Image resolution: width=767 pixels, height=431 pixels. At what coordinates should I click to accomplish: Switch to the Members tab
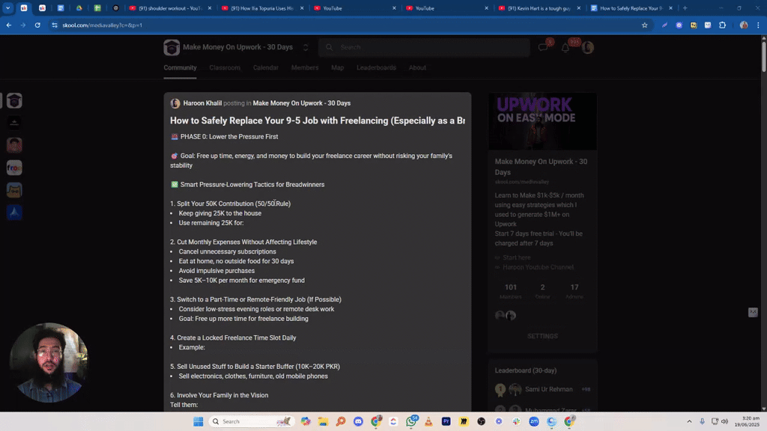click(x=305, y=67)
